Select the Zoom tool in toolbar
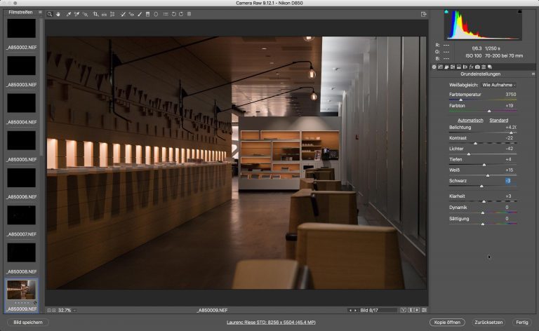 click(50, 14)
